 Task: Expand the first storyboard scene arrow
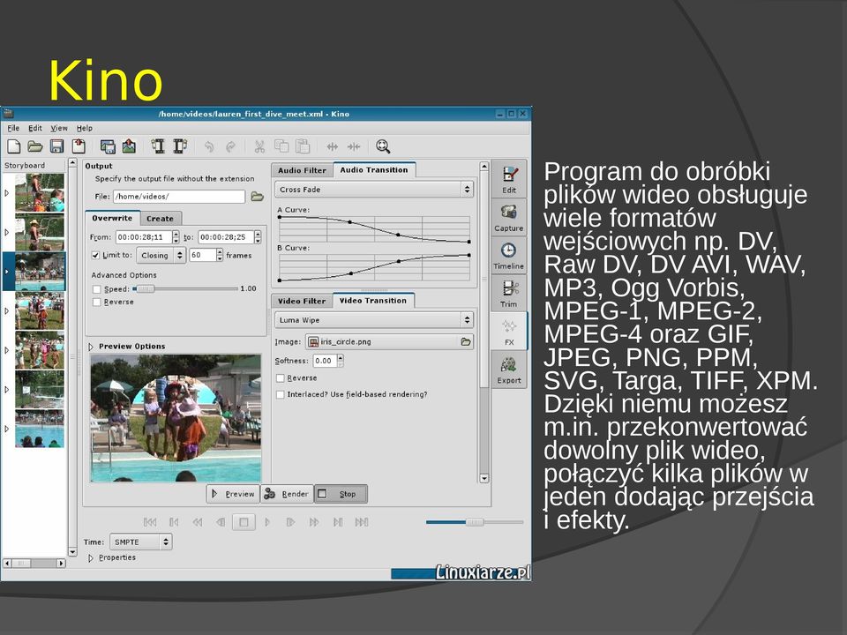[7, 193]
